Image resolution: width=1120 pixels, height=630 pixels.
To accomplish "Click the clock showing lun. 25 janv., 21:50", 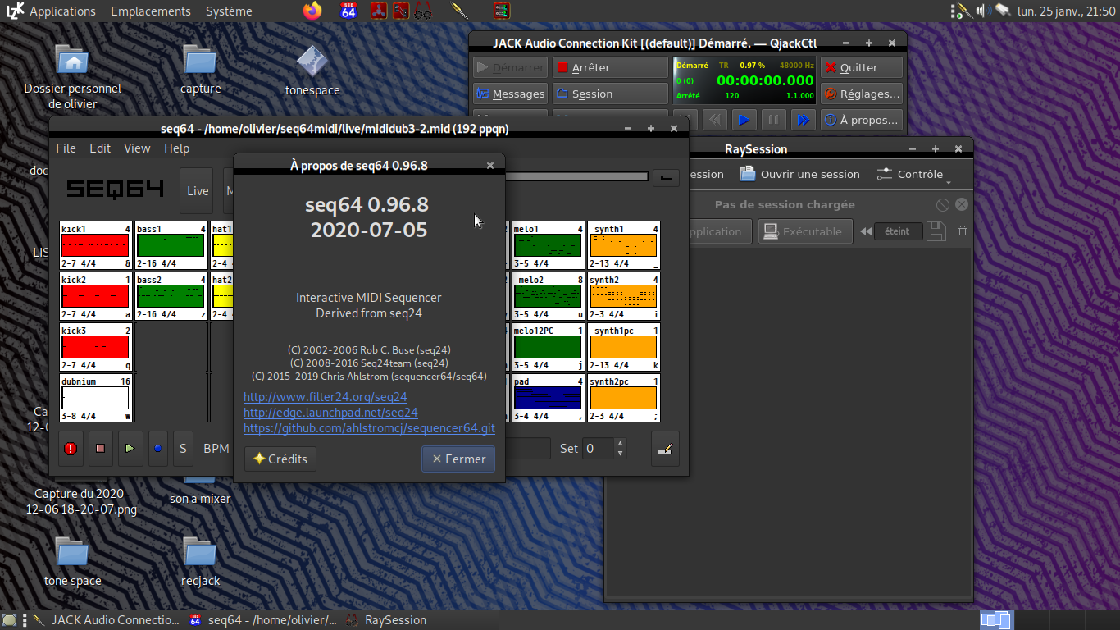I will pos(1066,11).
